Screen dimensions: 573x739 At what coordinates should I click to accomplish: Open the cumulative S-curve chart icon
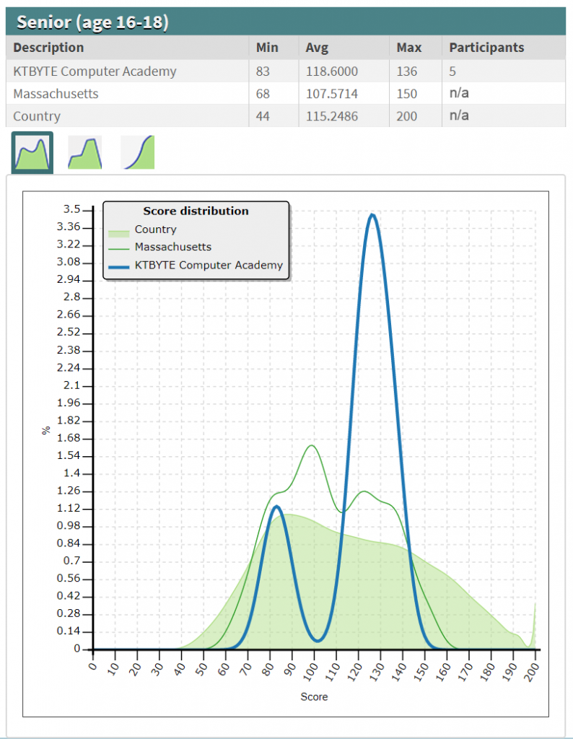(137, 152)
